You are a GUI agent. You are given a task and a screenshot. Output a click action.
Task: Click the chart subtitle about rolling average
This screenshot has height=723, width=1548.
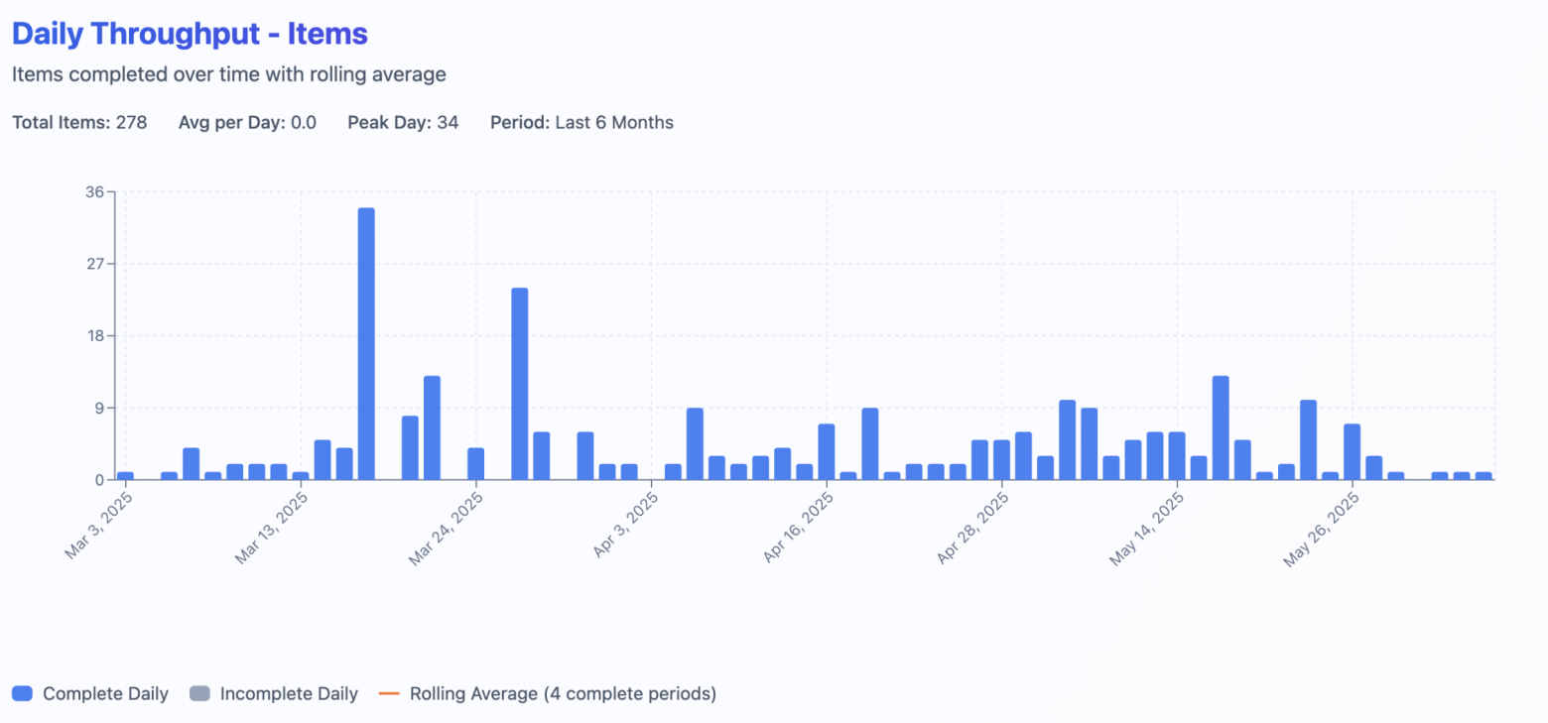tap(228, 74)
